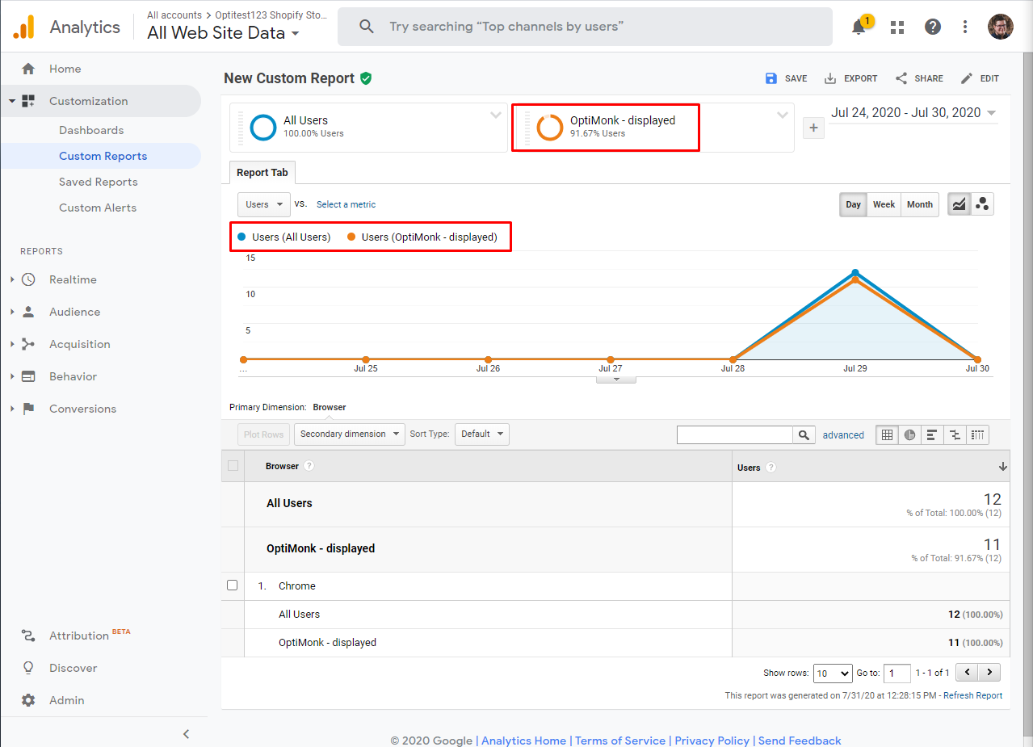
Task: Go to the next page of results
Action: click(x=989, y=672)
